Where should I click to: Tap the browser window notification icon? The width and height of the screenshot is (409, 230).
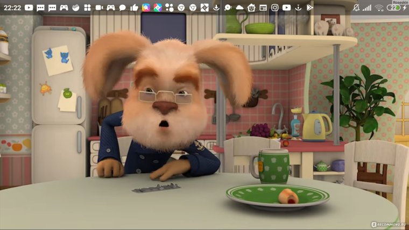point(263,8)
